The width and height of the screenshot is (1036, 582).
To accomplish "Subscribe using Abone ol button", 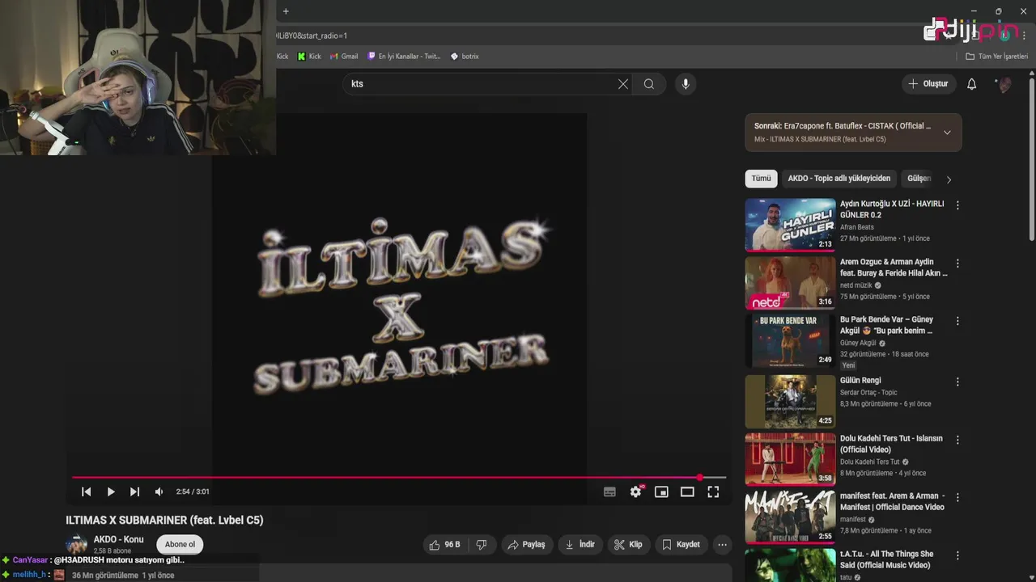I will coord(180,545).
